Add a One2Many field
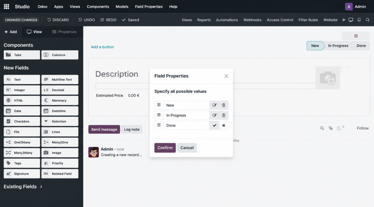374x207 pixels. pyautogui.click(x=22, y=142)
